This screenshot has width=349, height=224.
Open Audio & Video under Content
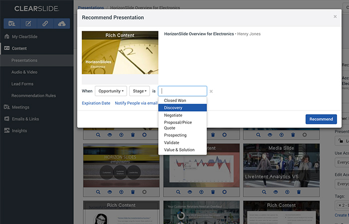(x=24, y=72)
